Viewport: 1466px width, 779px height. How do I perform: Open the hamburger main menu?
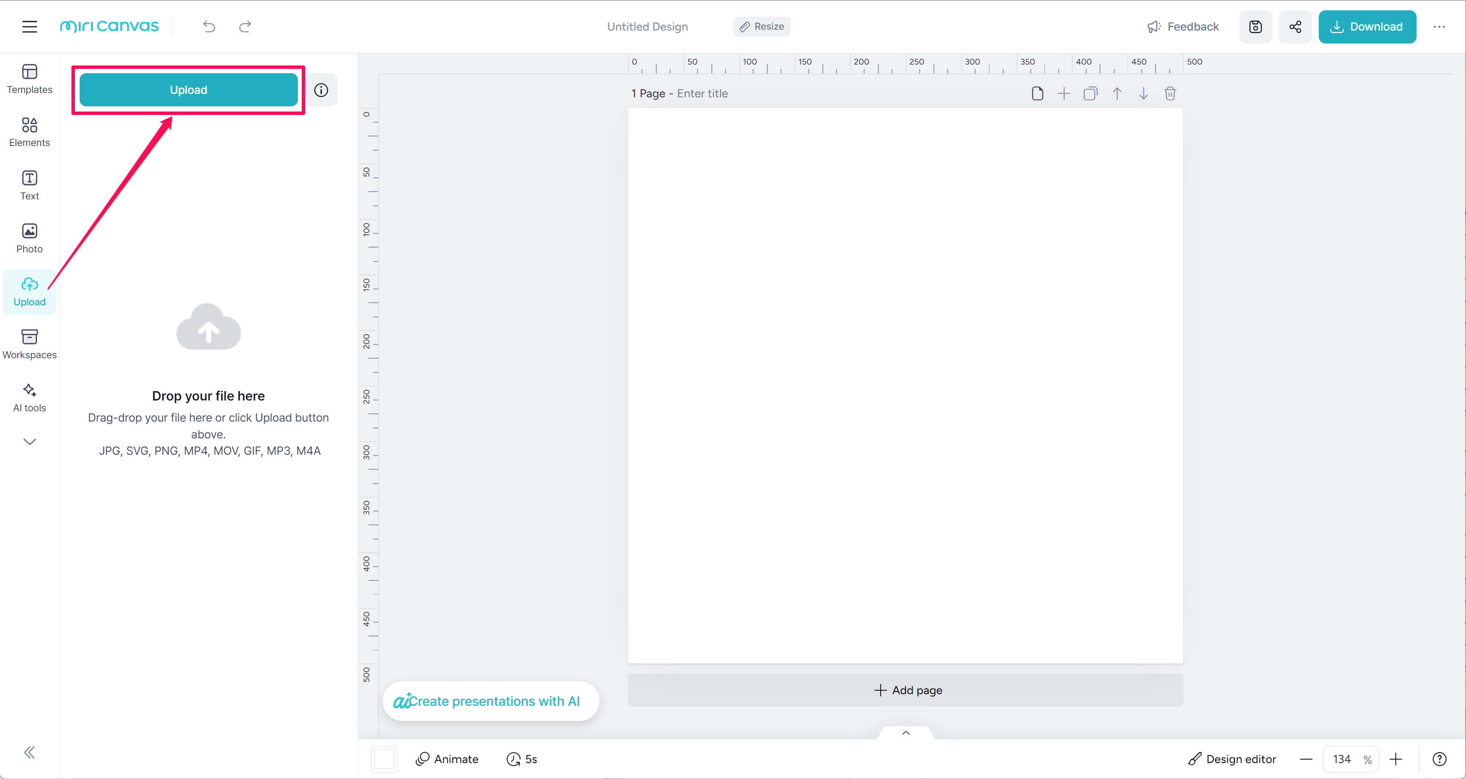click(x=30, y=26)
